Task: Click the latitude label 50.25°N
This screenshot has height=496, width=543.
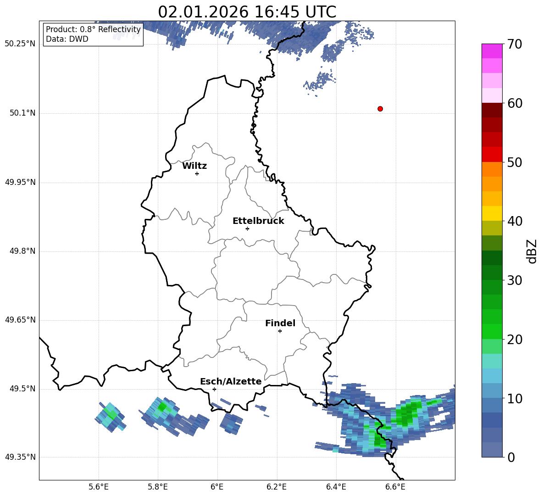Action: (x=20, y=44)
